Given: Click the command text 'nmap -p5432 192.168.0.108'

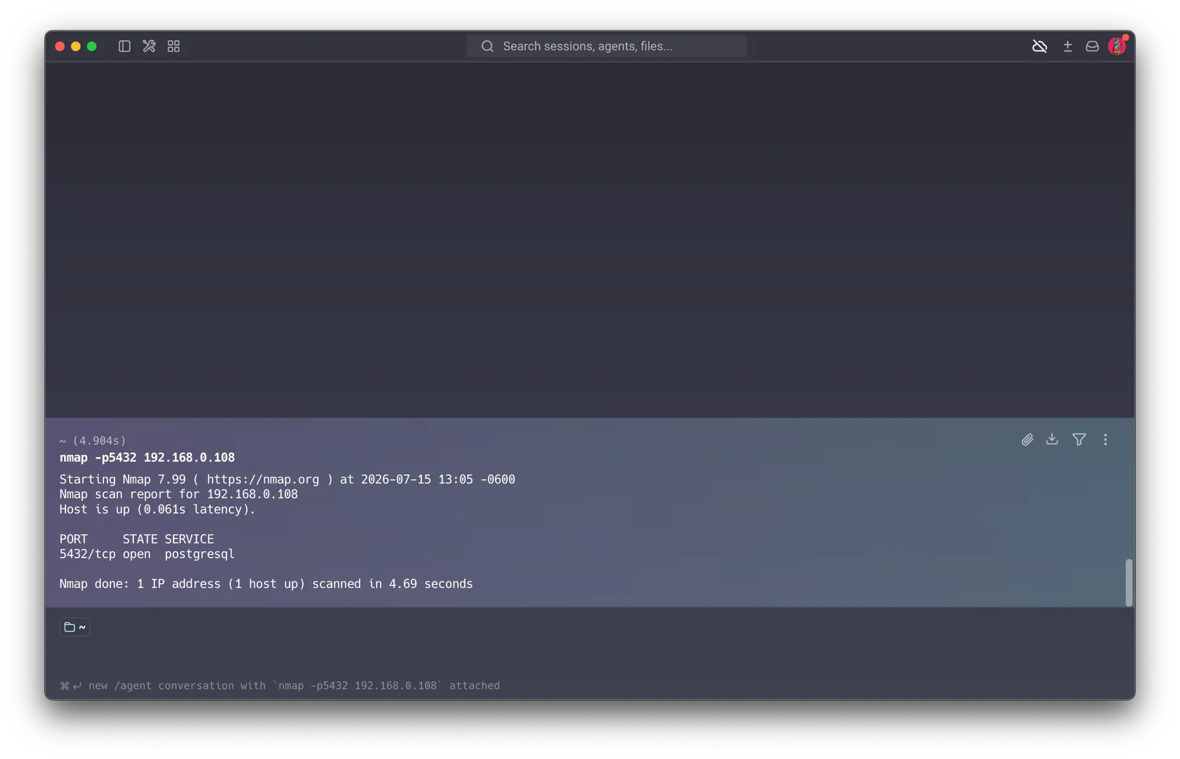Looking at the screenshot, I should click(x=147, y=457).
